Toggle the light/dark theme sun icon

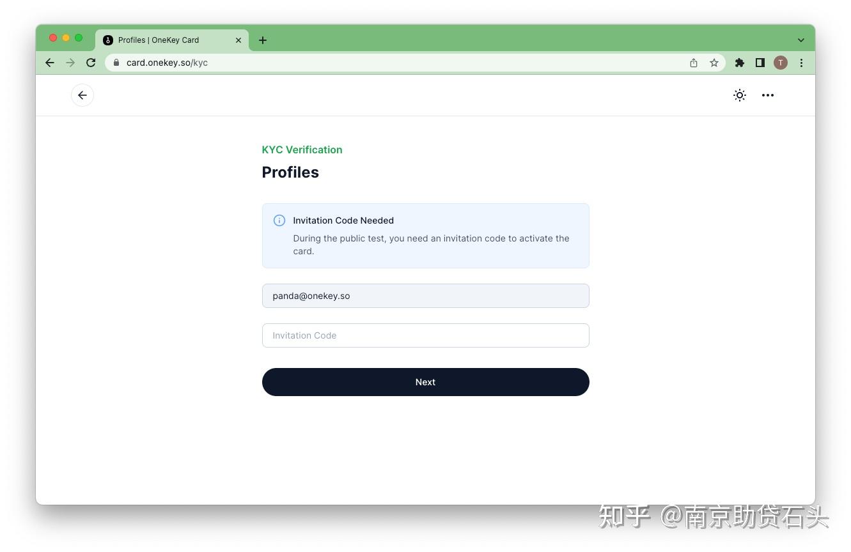point(740,95)
